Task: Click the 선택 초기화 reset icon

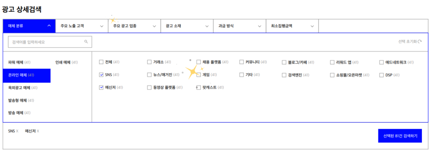Action: (420, 42)
